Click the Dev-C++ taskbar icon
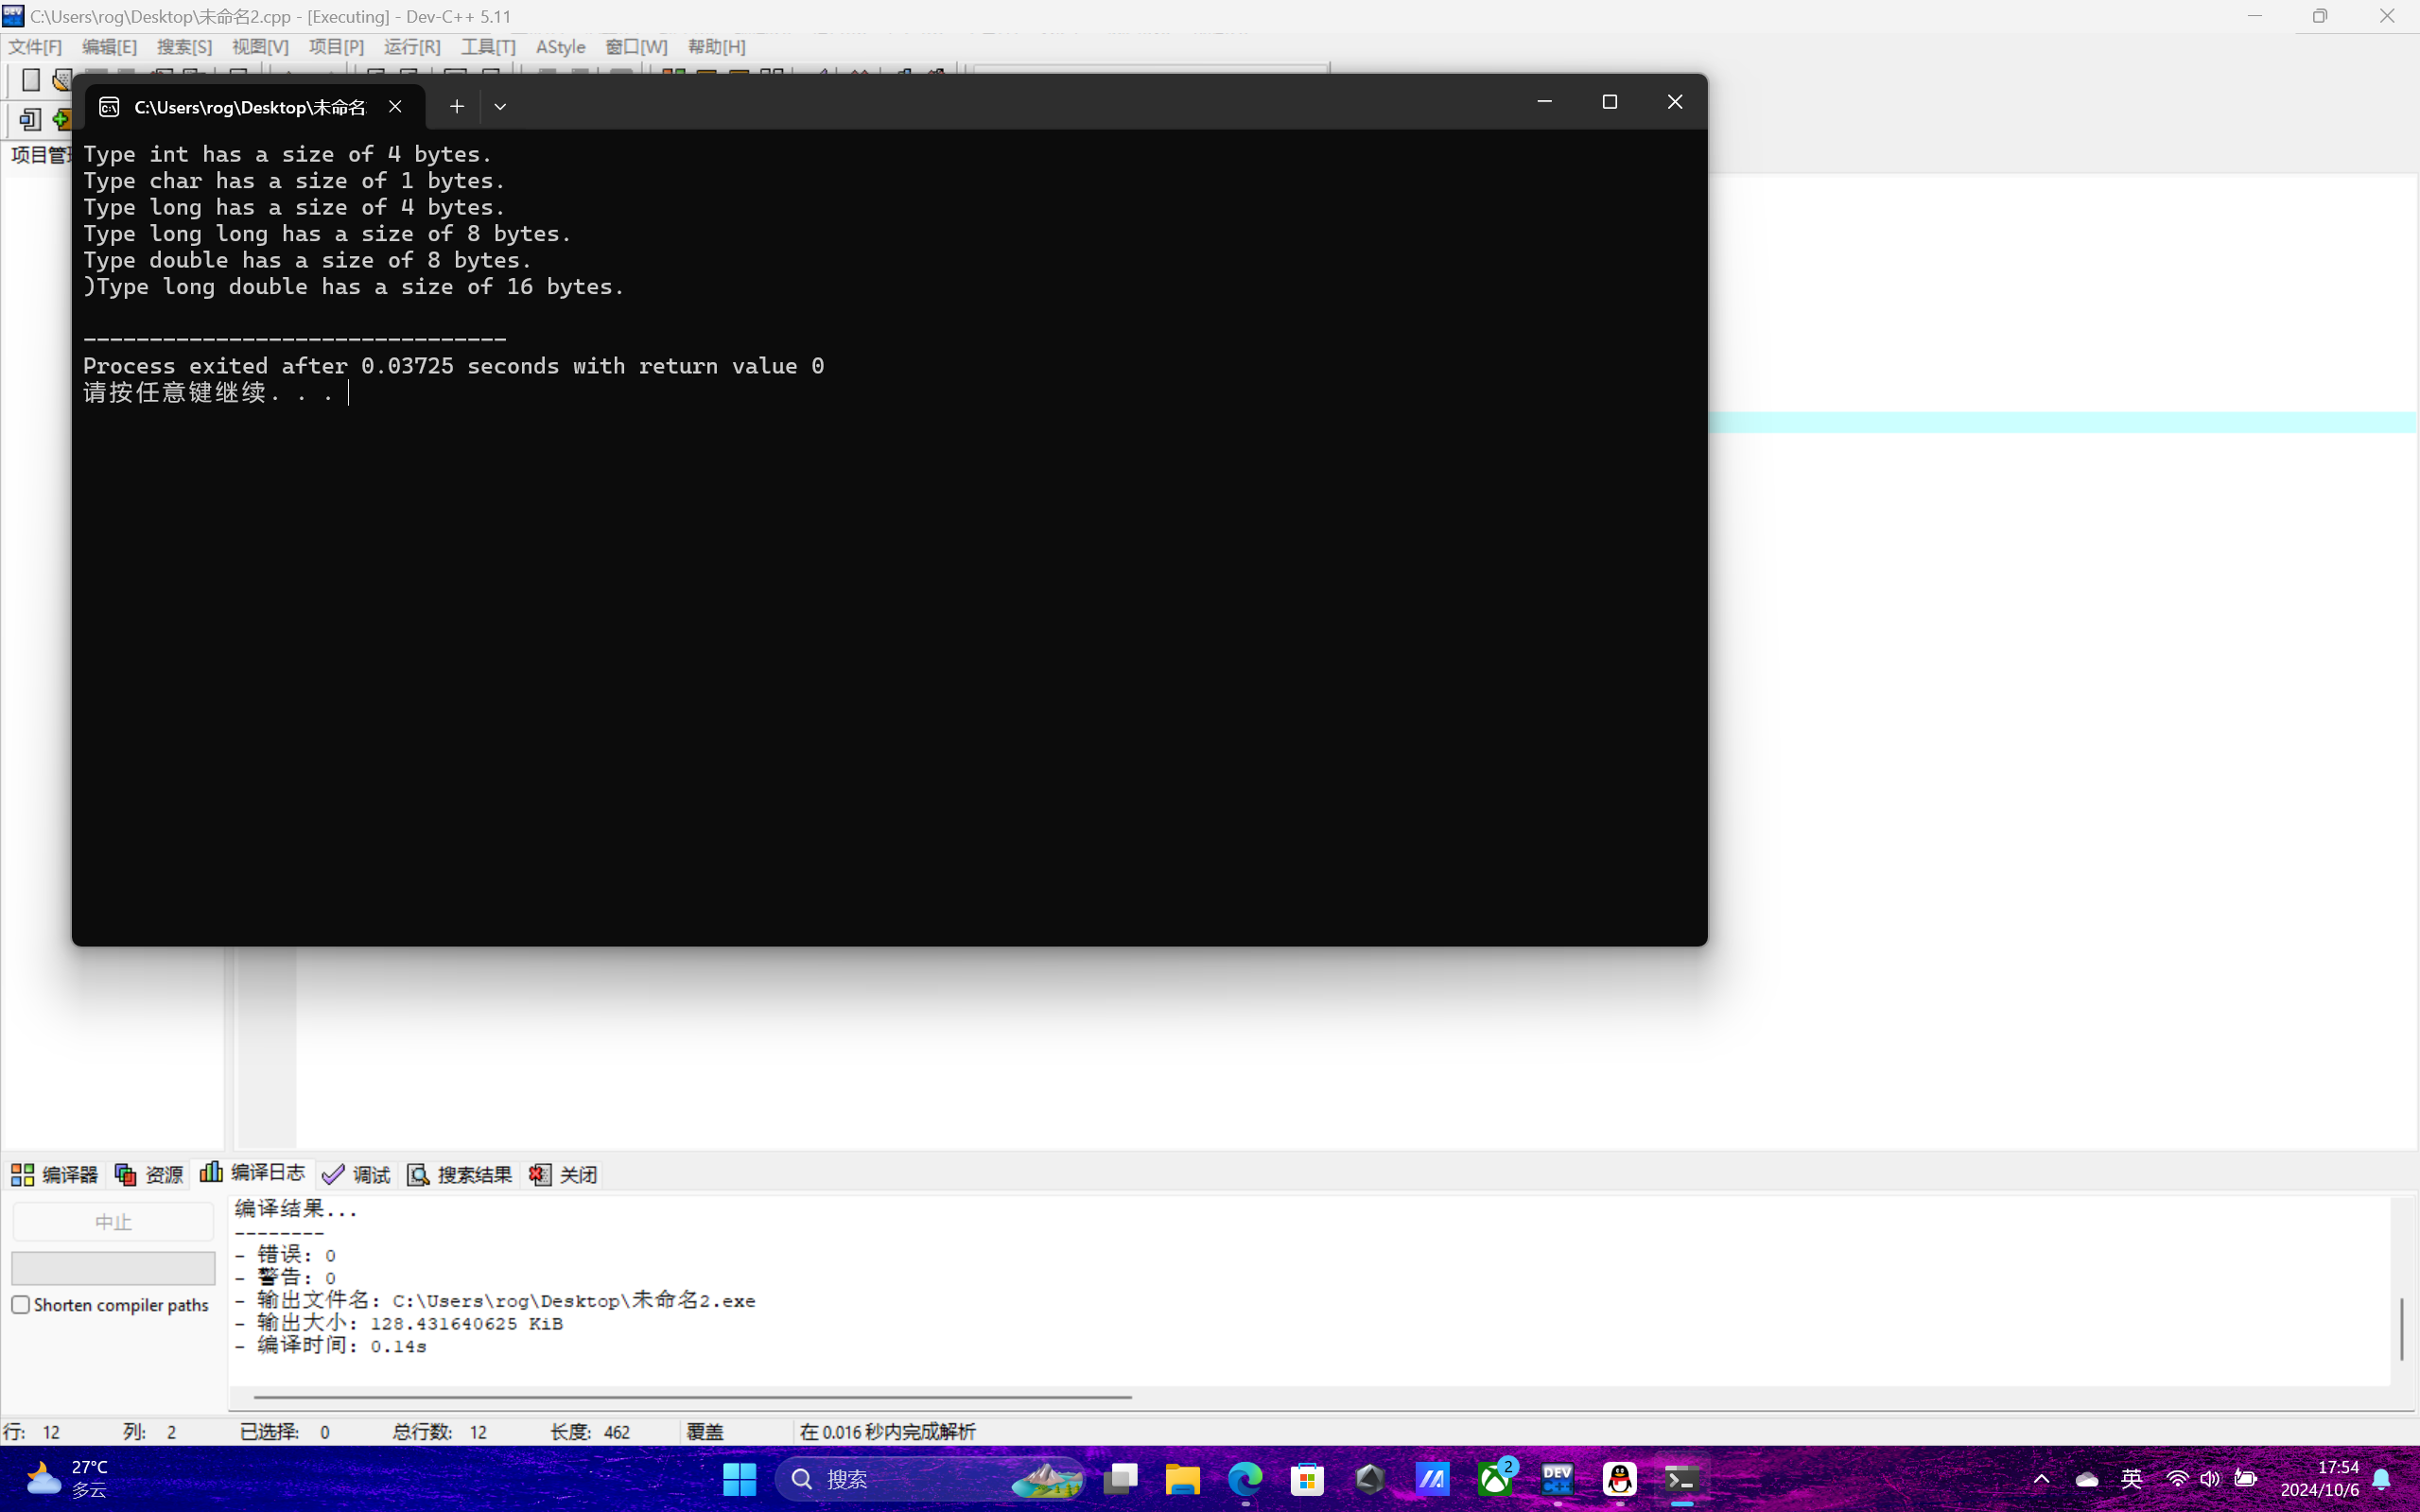Screen dimensions: 2420x1512 [1557, 1478]
